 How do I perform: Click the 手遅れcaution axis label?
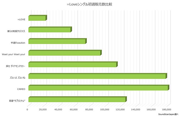click(18, 43)
